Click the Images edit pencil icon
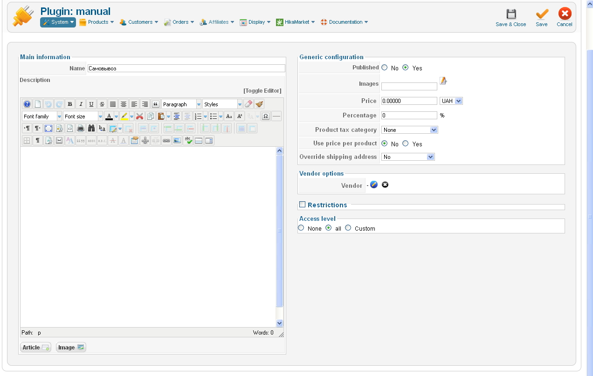This screenshot has width=593, height=376. coord(443,81)
